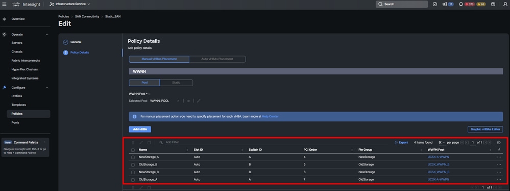
Task: Open row actions ellipsis for NewStorage_A
Action: click(x=499, y=157)
